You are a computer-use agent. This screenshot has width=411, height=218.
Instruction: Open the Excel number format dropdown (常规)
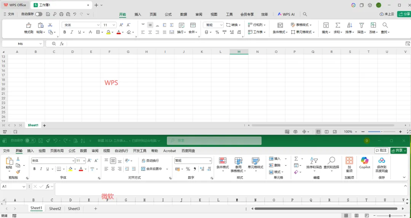click(210, 161)
